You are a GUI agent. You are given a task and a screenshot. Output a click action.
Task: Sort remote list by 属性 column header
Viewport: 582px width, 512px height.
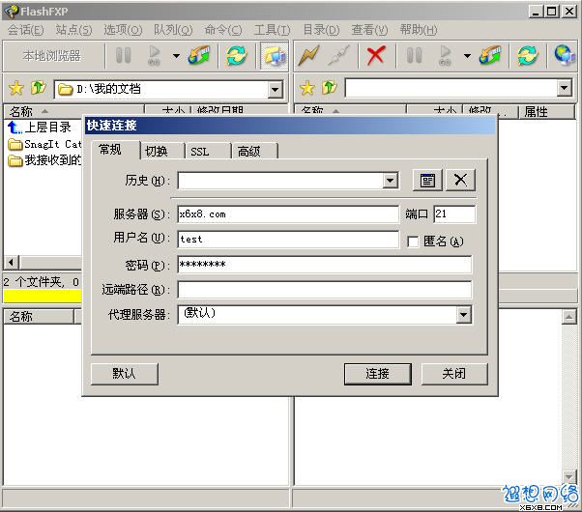[x=546, y=111]
